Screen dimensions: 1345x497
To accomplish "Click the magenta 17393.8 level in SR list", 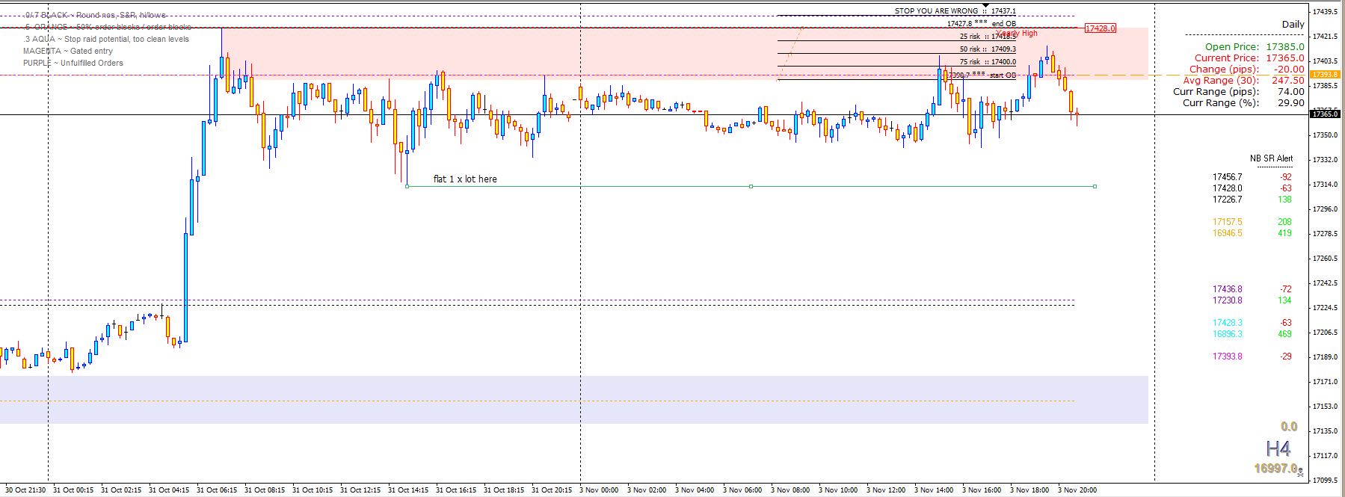I will coord(1227,356).
